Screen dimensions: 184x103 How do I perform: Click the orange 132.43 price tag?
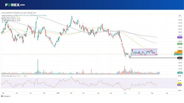pos(180,51)
